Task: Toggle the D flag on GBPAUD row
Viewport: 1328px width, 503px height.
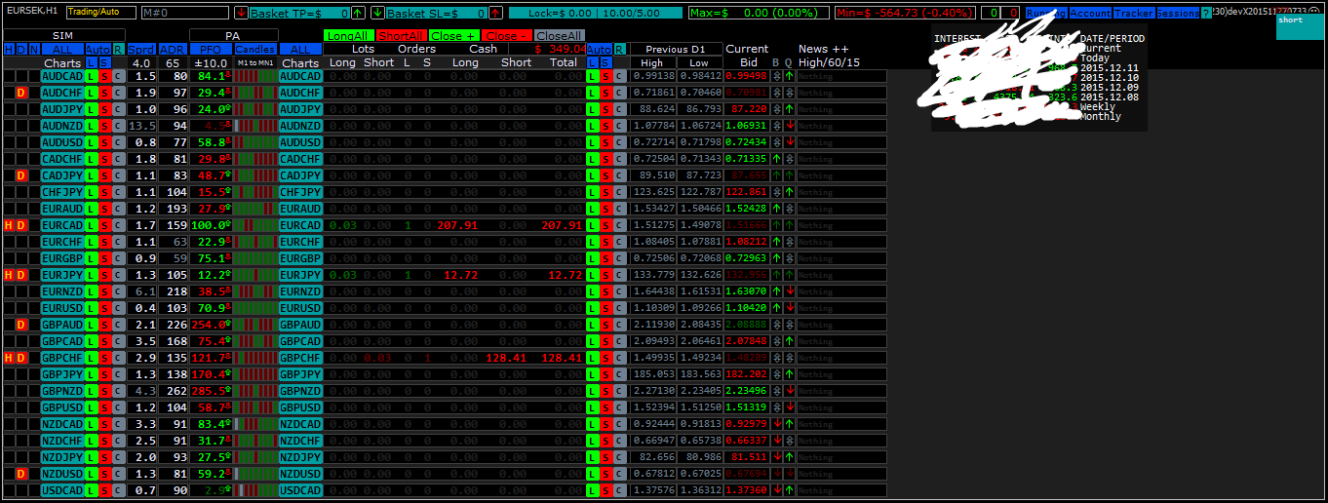Action: click(x=21, y=325)
